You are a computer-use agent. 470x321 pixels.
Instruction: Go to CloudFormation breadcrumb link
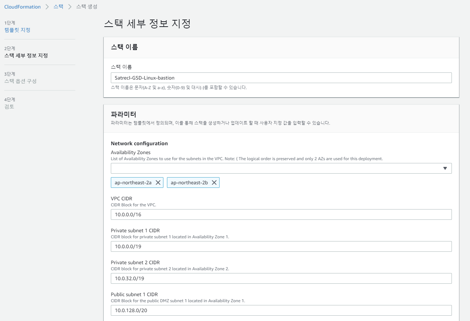(x=22, y=7)
